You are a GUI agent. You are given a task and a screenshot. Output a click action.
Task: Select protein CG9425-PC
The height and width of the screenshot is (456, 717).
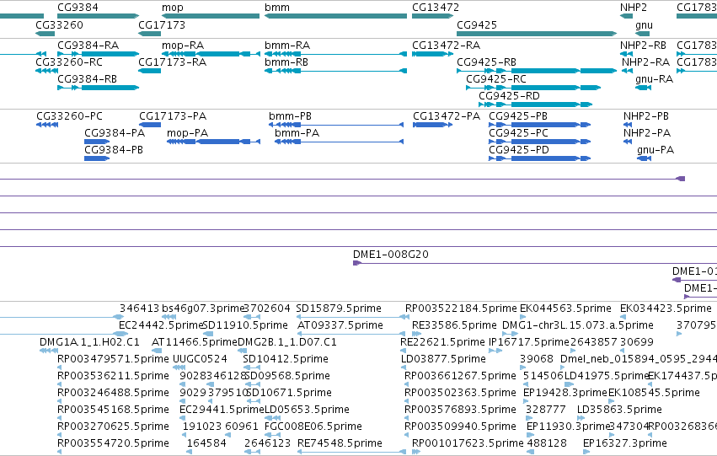(x=539, y=142)
